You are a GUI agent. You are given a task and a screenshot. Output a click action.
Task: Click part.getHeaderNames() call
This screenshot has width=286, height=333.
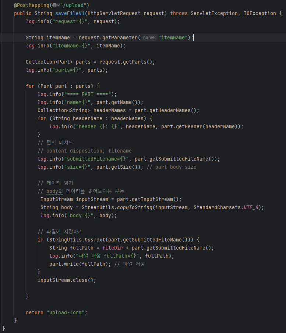pyautogui.click(x=165, y=110)
